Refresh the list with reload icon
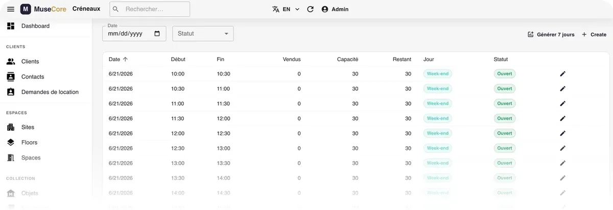Image resolution: width=613 pixels, height=210 pixels. 310,9
